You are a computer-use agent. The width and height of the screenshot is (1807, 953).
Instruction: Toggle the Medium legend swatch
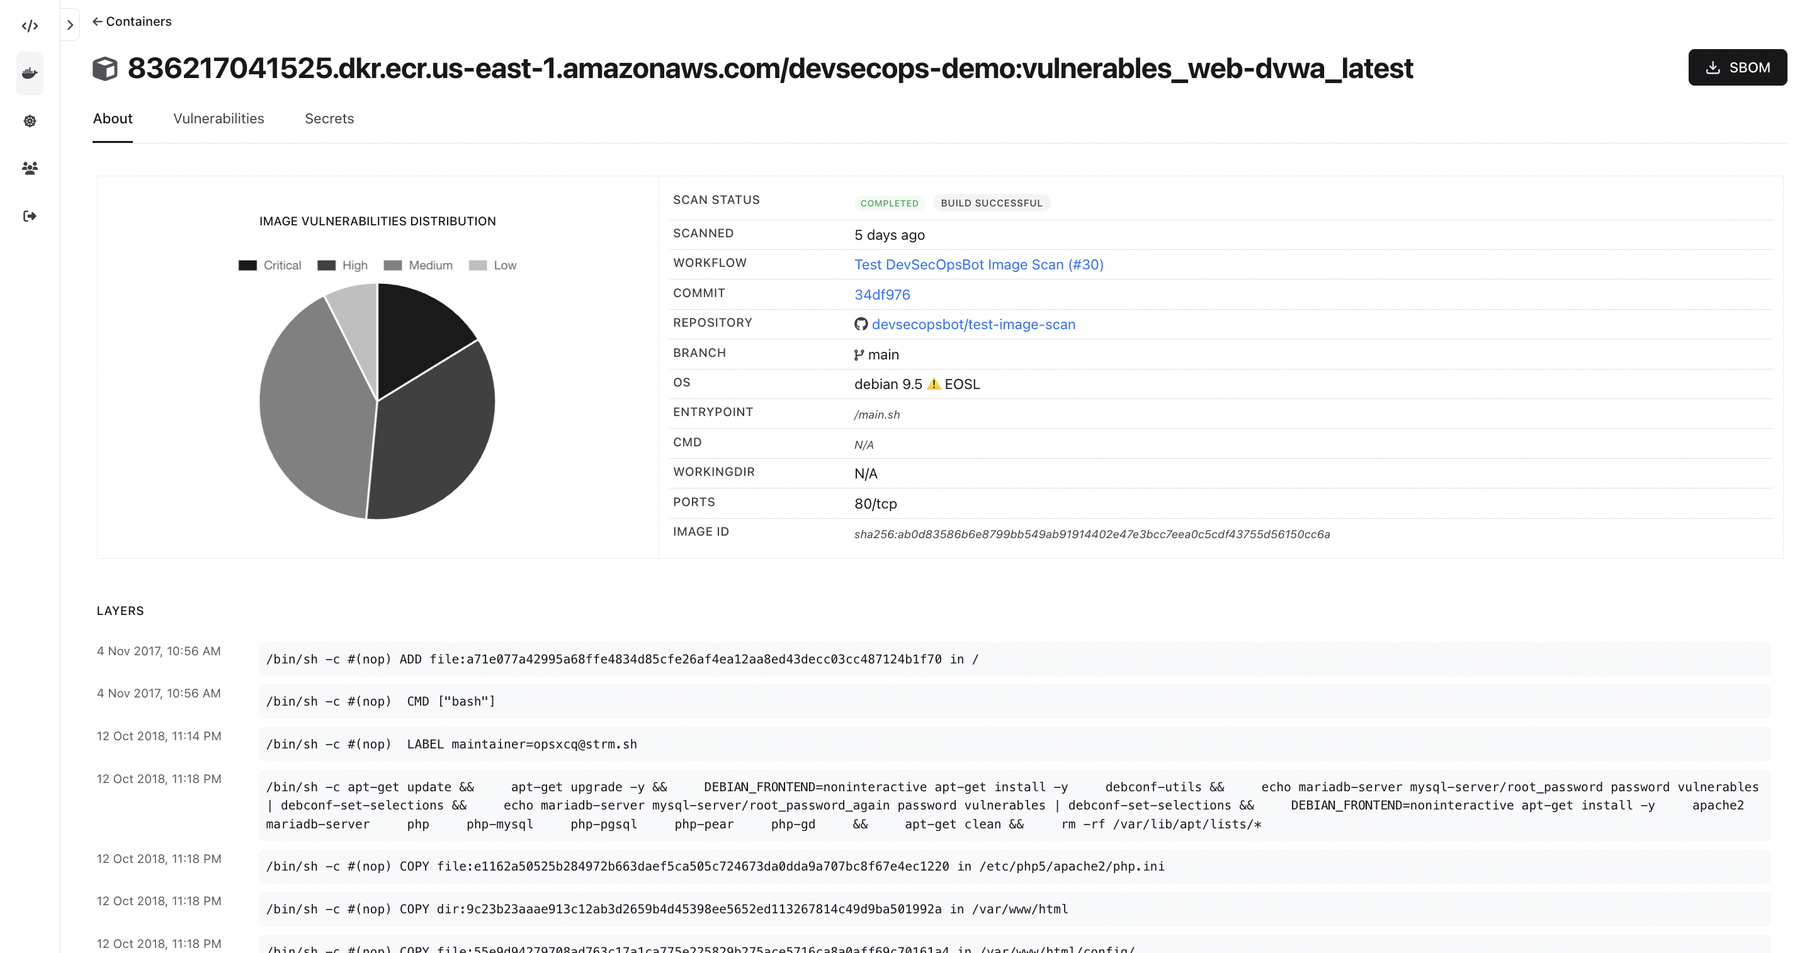coord(393,265)
